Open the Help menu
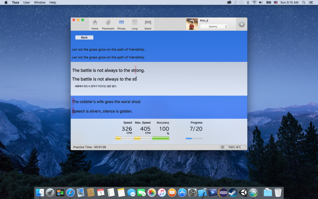Viewport: 318px width, 199px height. click(x=53, y=2)
